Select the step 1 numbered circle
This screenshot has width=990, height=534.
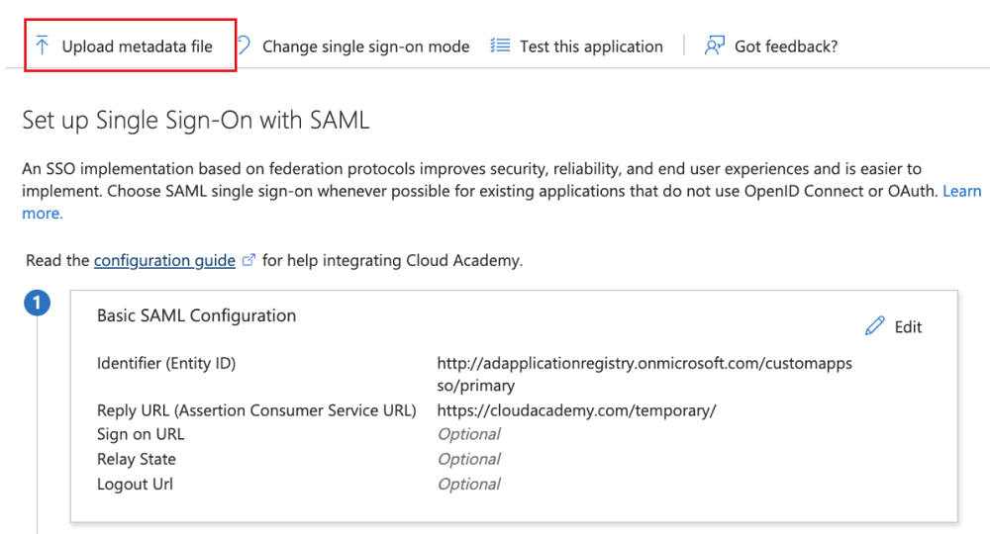click(x=37, y=303)
